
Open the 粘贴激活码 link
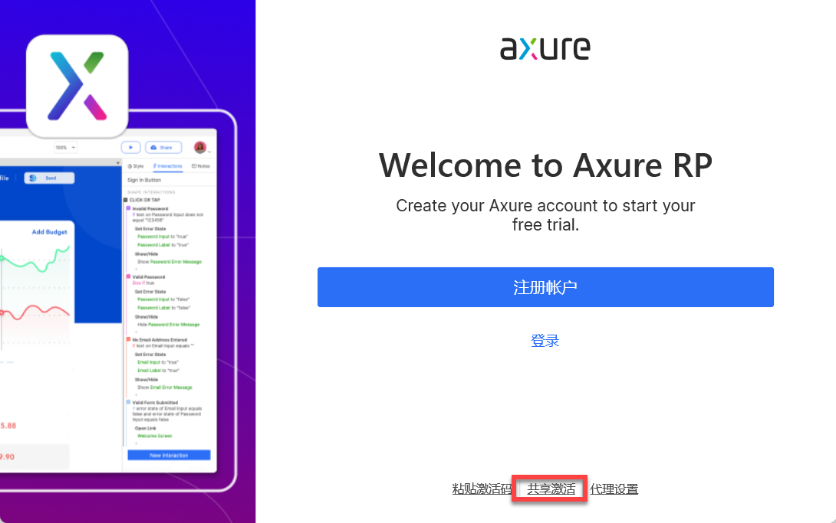[x=482, y=489]
